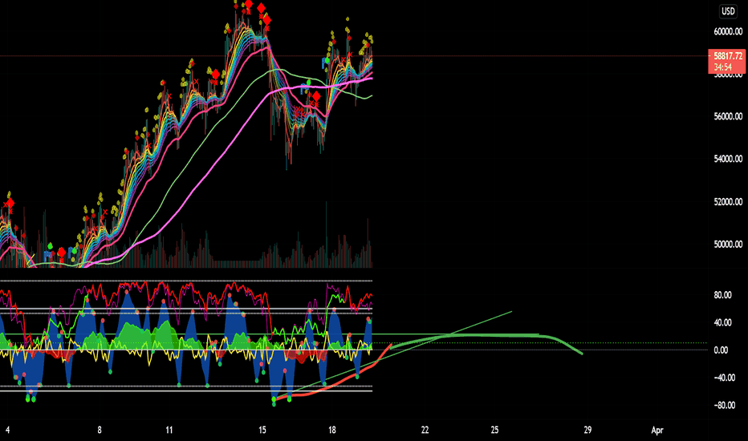Image resolution: width=748 pixels, height=441 pixels.
Task: Click the 56000.00 price axis label
Action: pos(728,116)
